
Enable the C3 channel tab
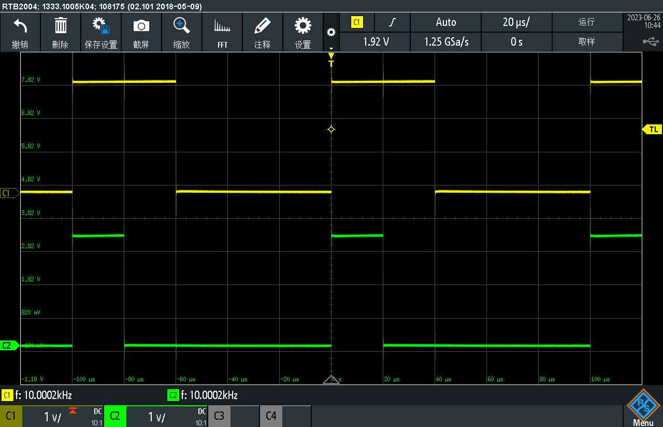click(x=219, y=416)
